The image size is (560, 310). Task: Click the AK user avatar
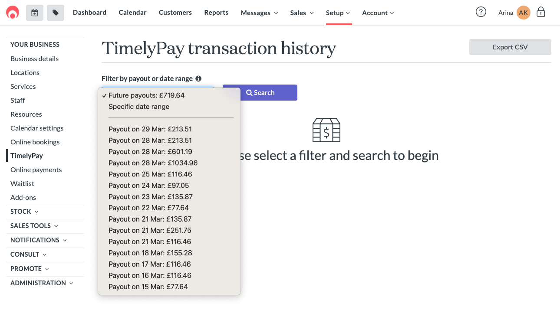524,13
